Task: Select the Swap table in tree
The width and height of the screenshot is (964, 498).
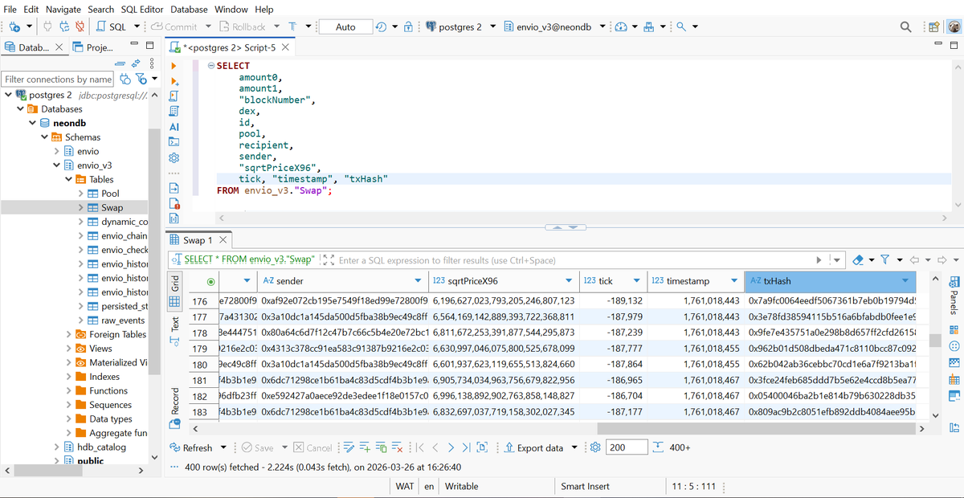Action: coord(112,207)
